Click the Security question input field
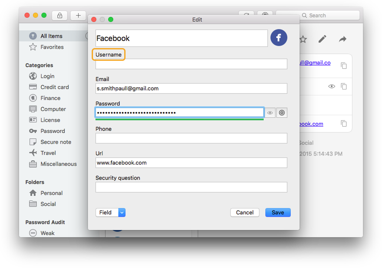The image size is (382, 268). tap(191, 187)
